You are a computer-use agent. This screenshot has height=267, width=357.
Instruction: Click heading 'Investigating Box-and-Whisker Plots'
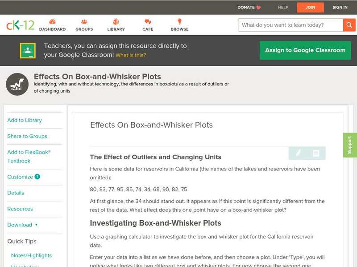(155, 223)
